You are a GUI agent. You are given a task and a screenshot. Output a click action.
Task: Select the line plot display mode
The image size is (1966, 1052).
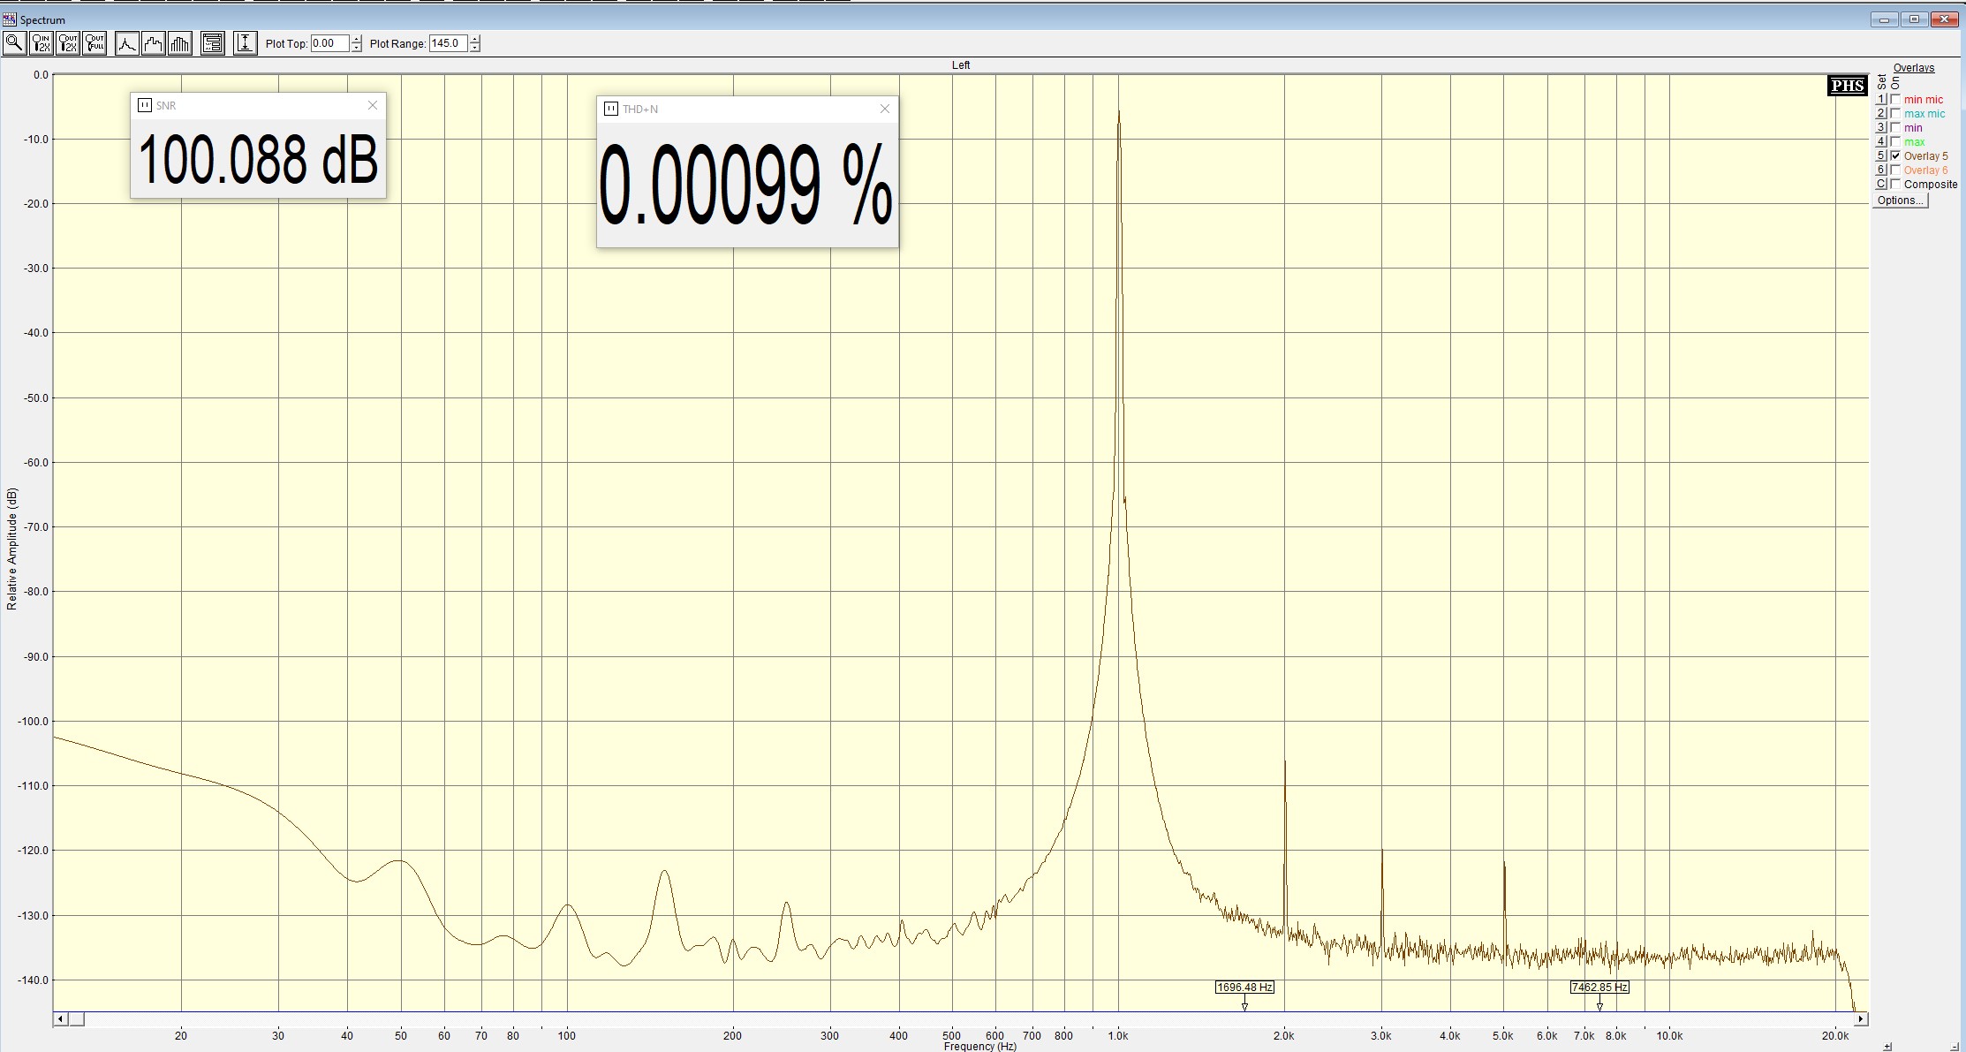(x=127, y=43)
